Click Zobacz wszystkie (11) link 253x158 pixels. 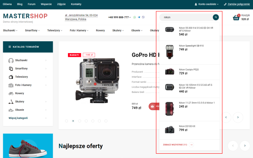175,145
